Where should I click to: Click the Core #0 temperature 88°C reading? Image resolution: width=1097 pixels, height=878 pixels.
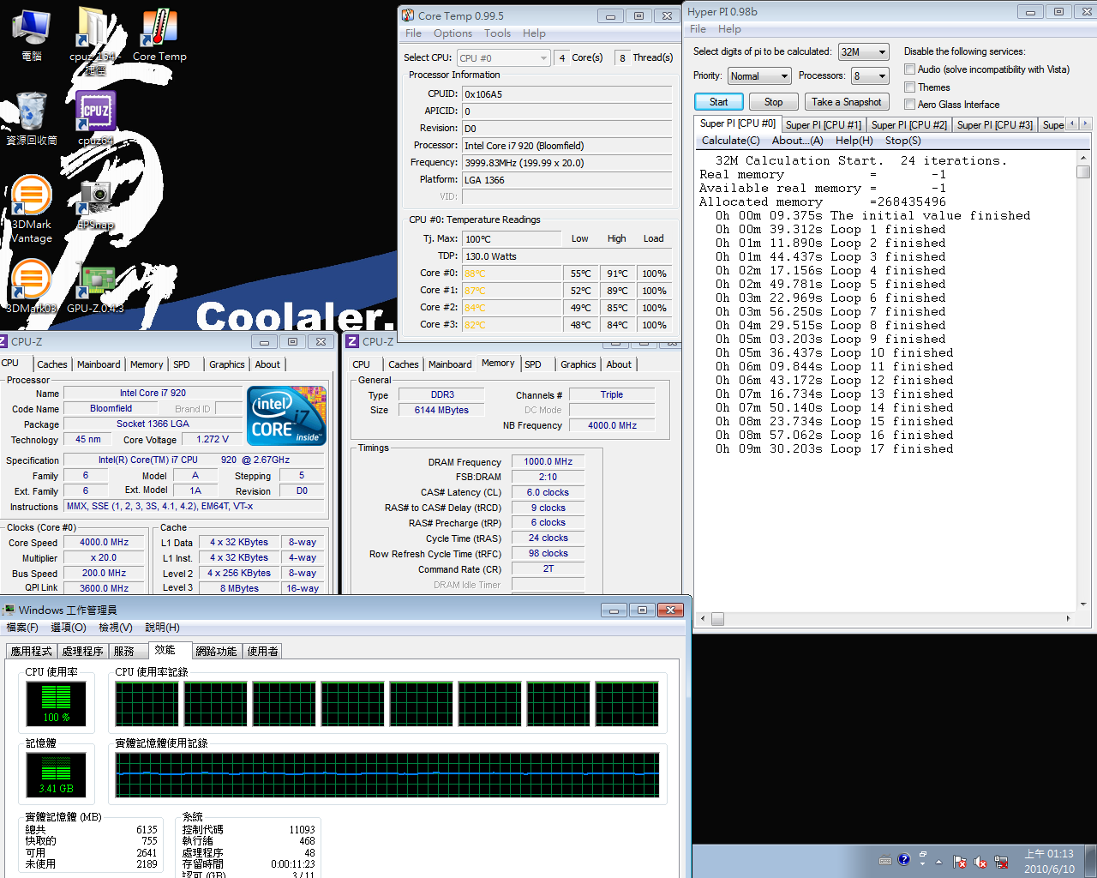[512, 274]
